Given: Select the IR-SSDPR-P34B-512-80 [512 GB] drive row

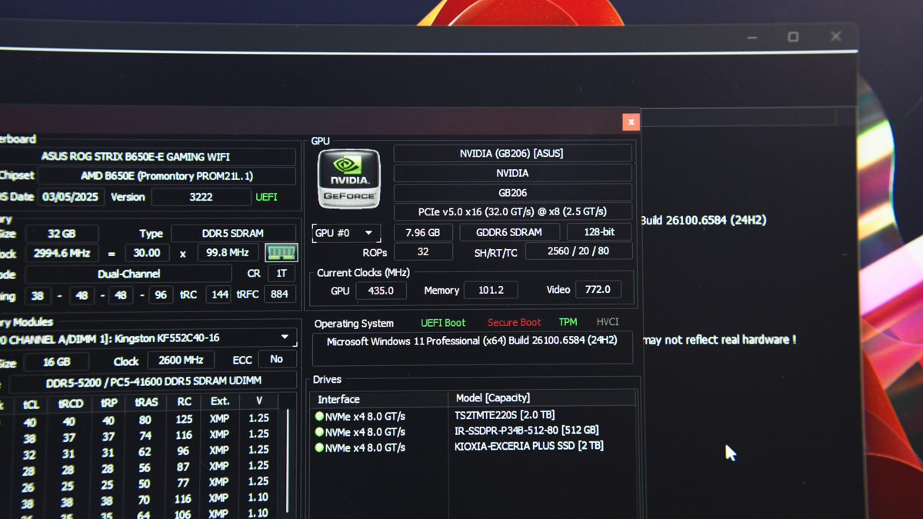Looking at the screenshot, I should click(x=473, y=431).
